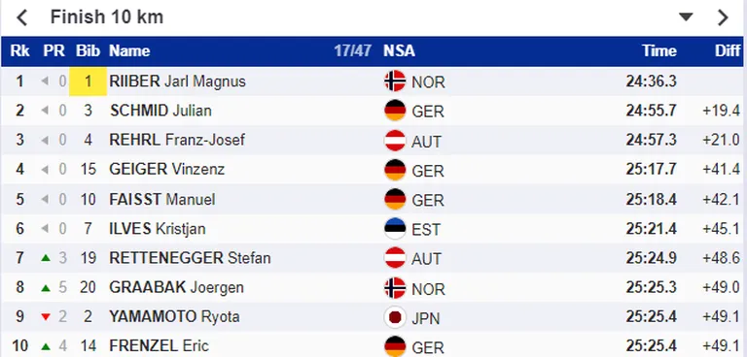Click Norway flag next to RIIBER

pyautogui.click(x=395, y=81)
